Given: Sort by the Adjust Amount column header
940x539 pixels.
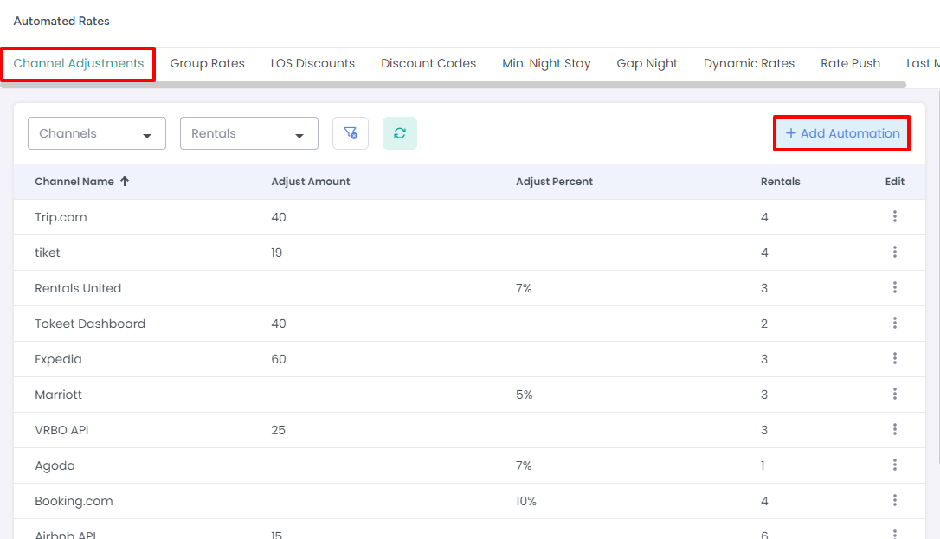Looking at the screenshot, I should tap(311, 182).
